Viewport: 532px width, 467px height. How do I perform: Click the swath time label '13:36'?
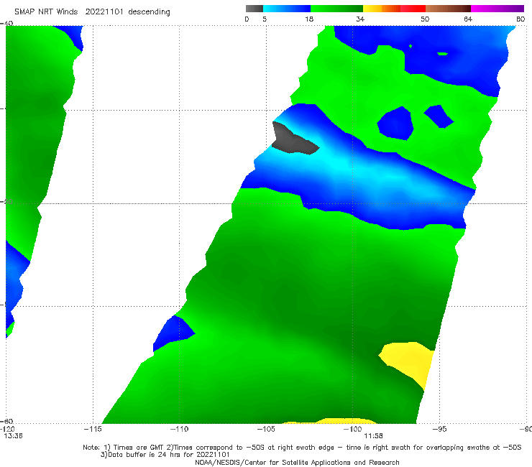(13, 436)
